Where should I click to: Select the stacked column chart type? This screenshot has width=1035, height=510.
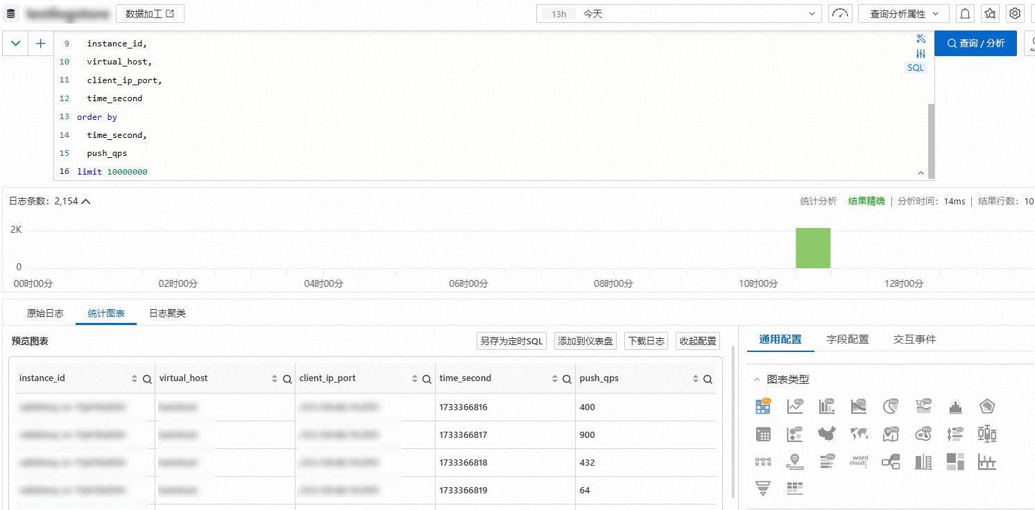923,461
